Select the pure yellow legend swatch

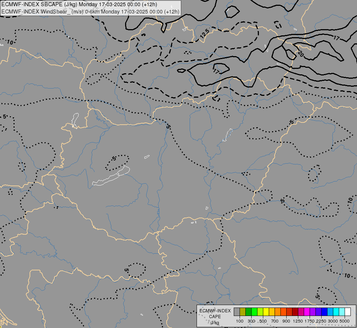tap(266, 312)
